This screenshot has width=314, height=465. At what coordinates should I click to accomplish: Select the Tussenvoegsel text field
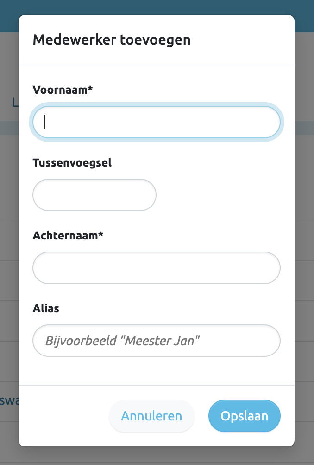coord(94,195)
